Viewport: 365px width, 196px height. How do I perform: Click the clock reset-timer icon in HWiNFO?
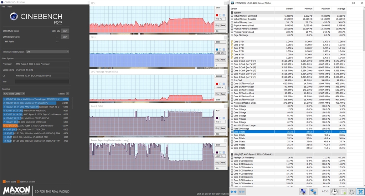[334, 192]
